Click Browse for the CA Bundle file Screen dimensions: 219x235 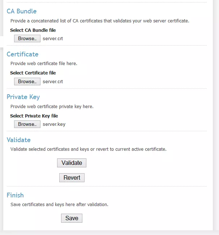(27, 39)
